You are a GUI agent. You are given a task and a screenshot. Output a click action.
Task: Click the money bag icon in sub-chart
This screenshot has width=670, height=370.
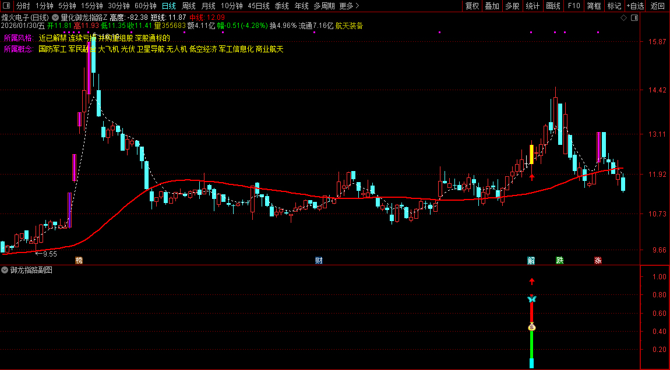(x=531, y=328)
